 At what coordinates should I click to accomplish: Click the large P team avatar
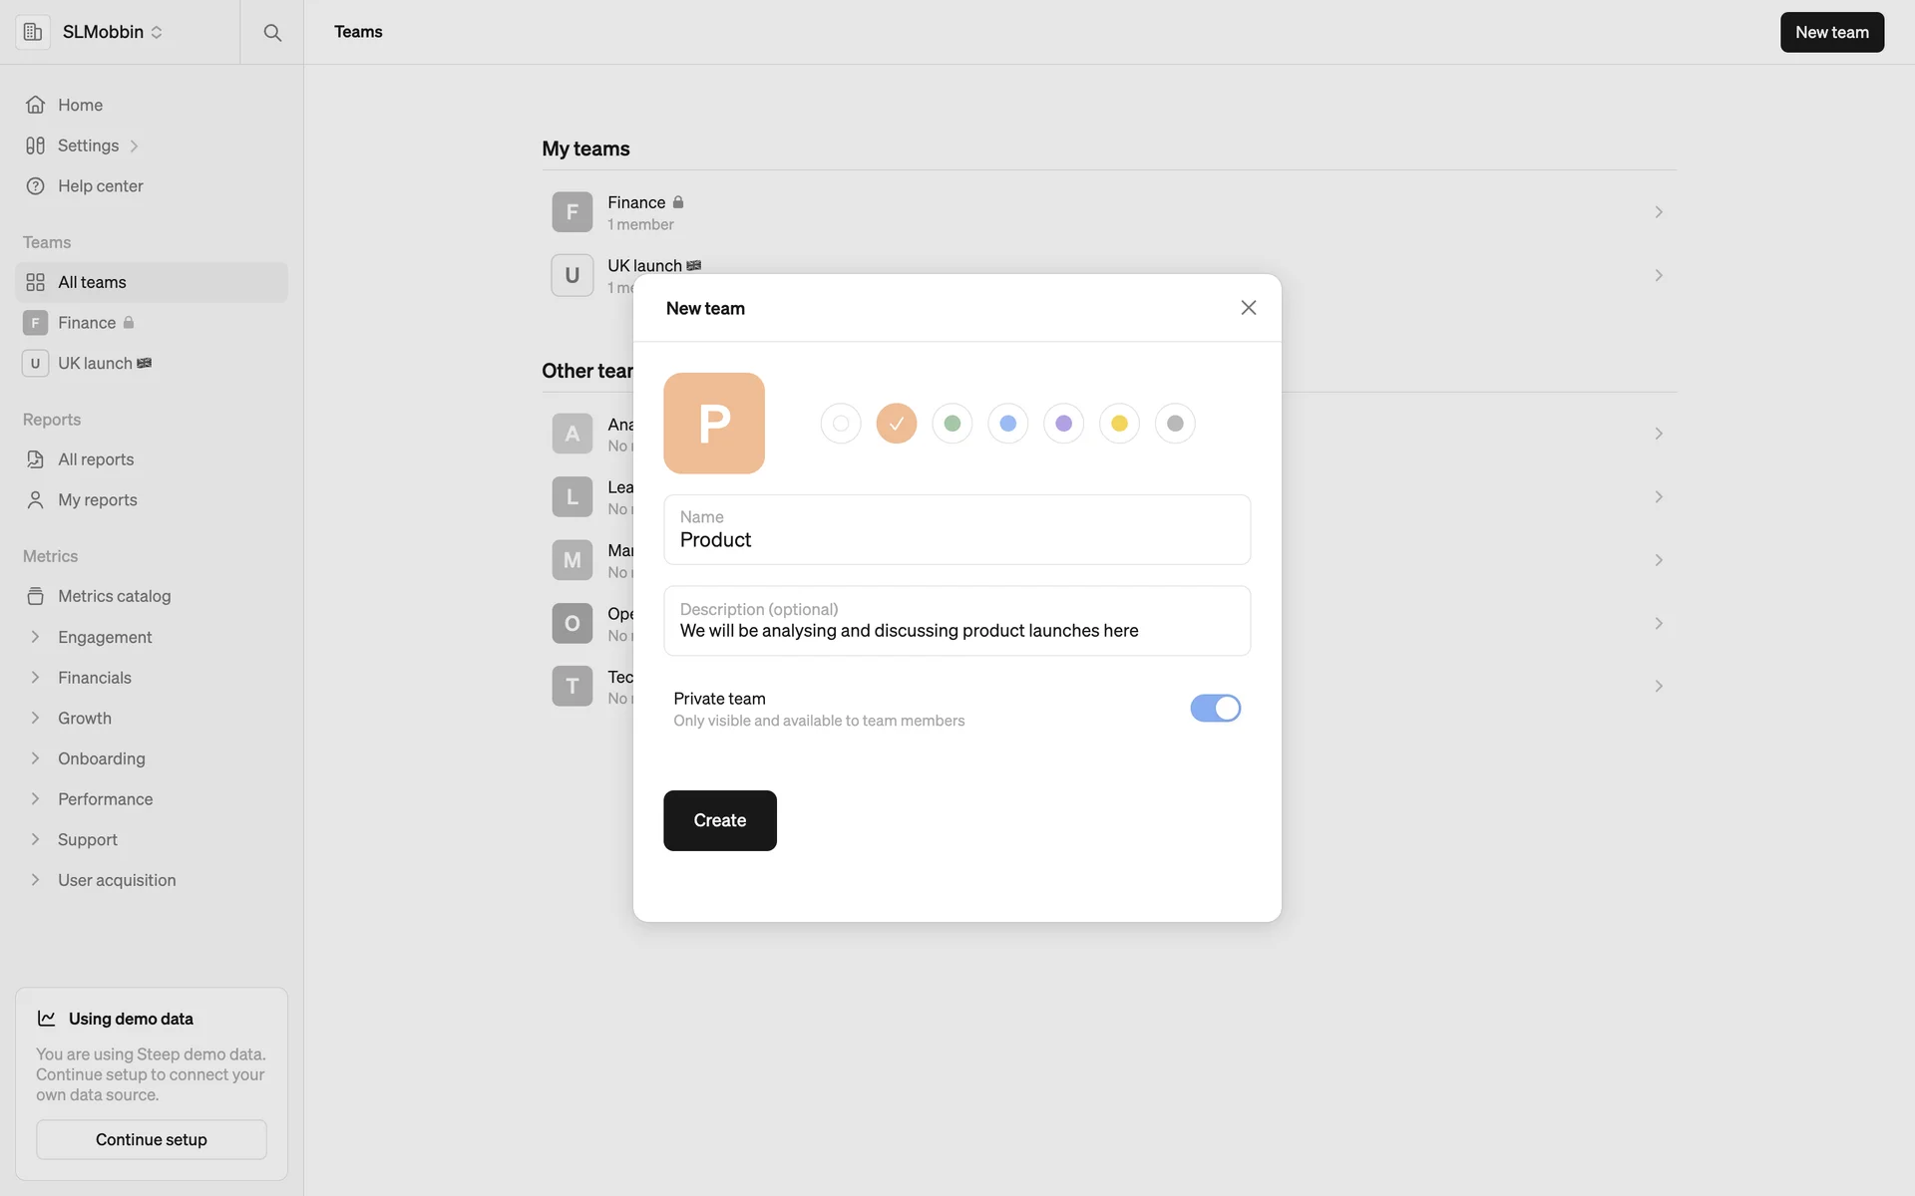click(x=714, y=424)
